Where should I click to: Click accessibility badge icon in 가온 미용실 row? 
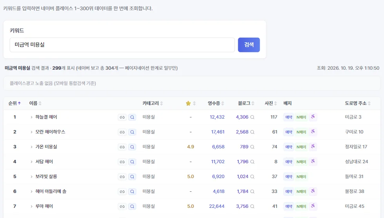(x=313, y=146)
